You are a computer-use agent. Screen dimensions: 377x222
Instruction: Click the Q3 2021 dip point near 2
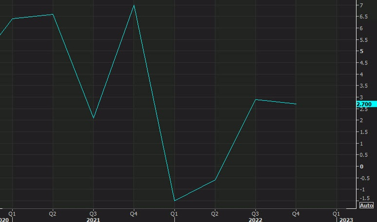pyautogui.click(x=93, y=118)
